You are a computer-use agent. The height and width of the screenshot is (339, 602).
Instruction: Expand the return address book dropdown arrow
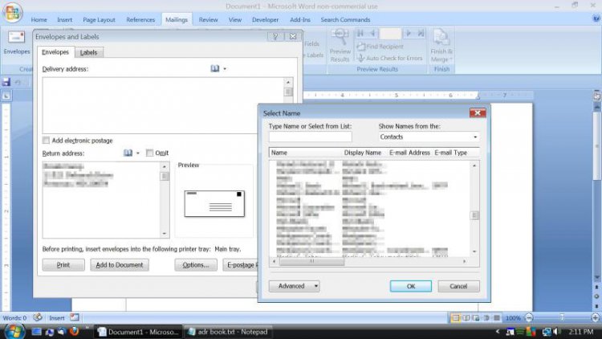click(x=138, y=153)
